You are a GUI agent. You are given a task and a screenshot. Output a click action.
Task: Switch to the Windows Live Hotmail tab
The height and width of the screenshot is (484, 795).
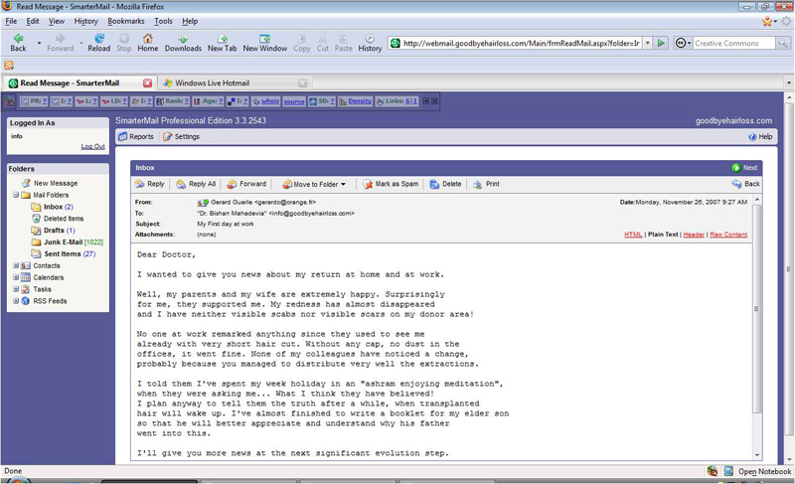point(233,82)
